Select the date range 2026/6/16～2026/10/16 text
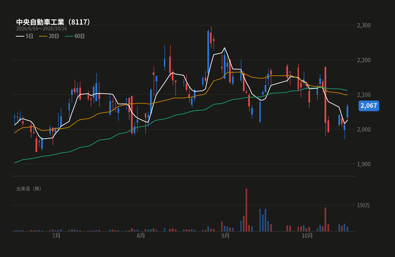395x257 pixels. point(41,29)
